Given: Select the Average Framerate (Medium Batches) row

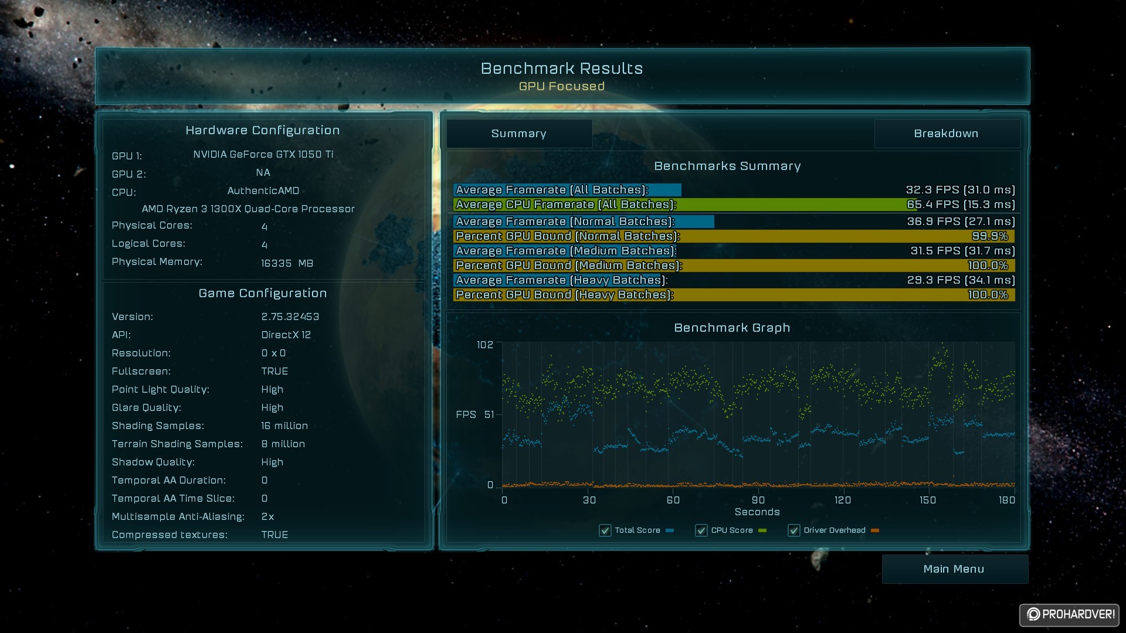Looking at the screenshot, I should click(734, 251).
